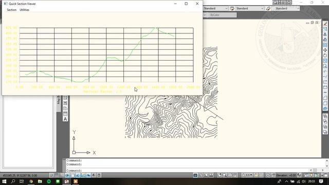This screenshot has width=329, height=185.
Task: Click the command window scroll right arrow
Action: [323, 170]
